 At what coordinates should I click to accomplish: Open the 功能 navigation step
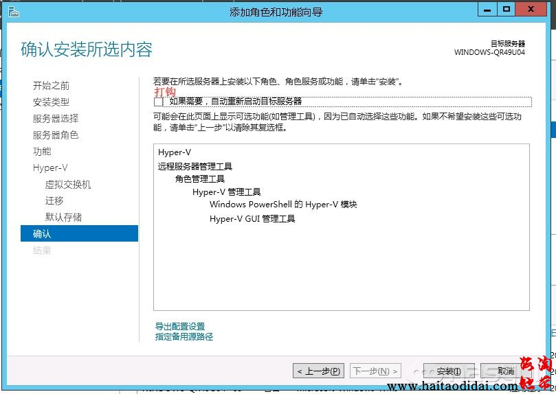click(x=42, y=152)
